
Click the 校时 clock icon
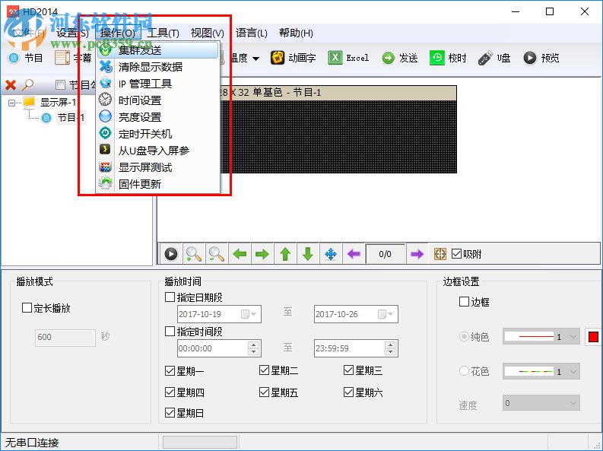pos(437,58)
